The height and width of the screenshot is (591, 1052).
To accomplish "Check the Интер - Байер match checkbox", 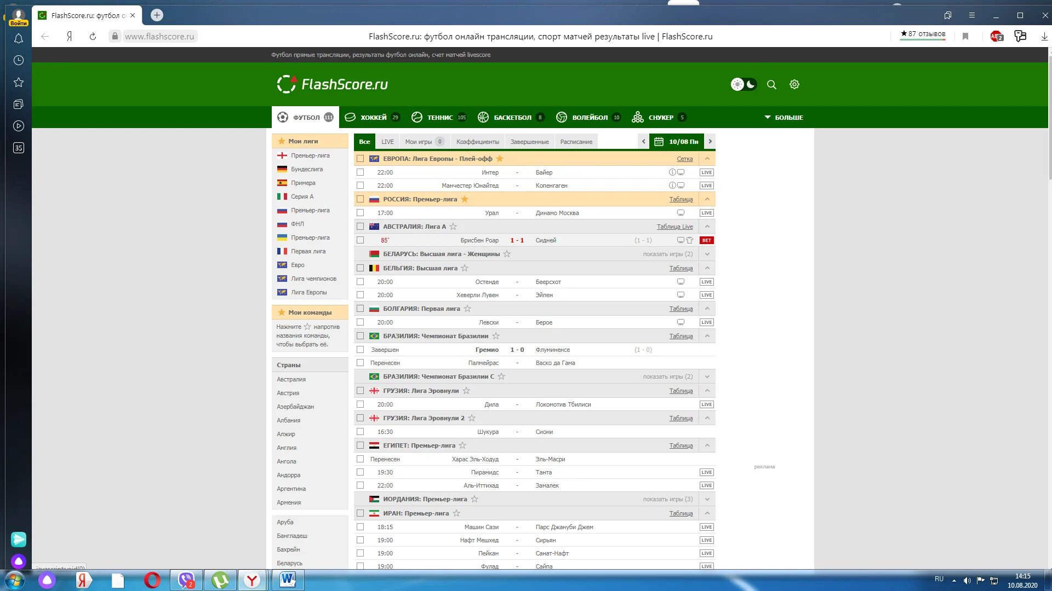I will click(x=360, y=172).
